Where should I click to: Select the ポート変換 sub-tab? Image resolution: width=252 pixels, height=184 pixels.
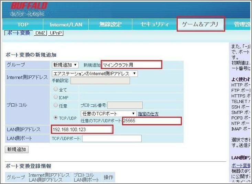click(x=19, y=33)
